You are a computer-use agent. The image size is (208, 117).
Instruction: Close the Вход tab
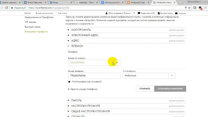tap(71, 3)
